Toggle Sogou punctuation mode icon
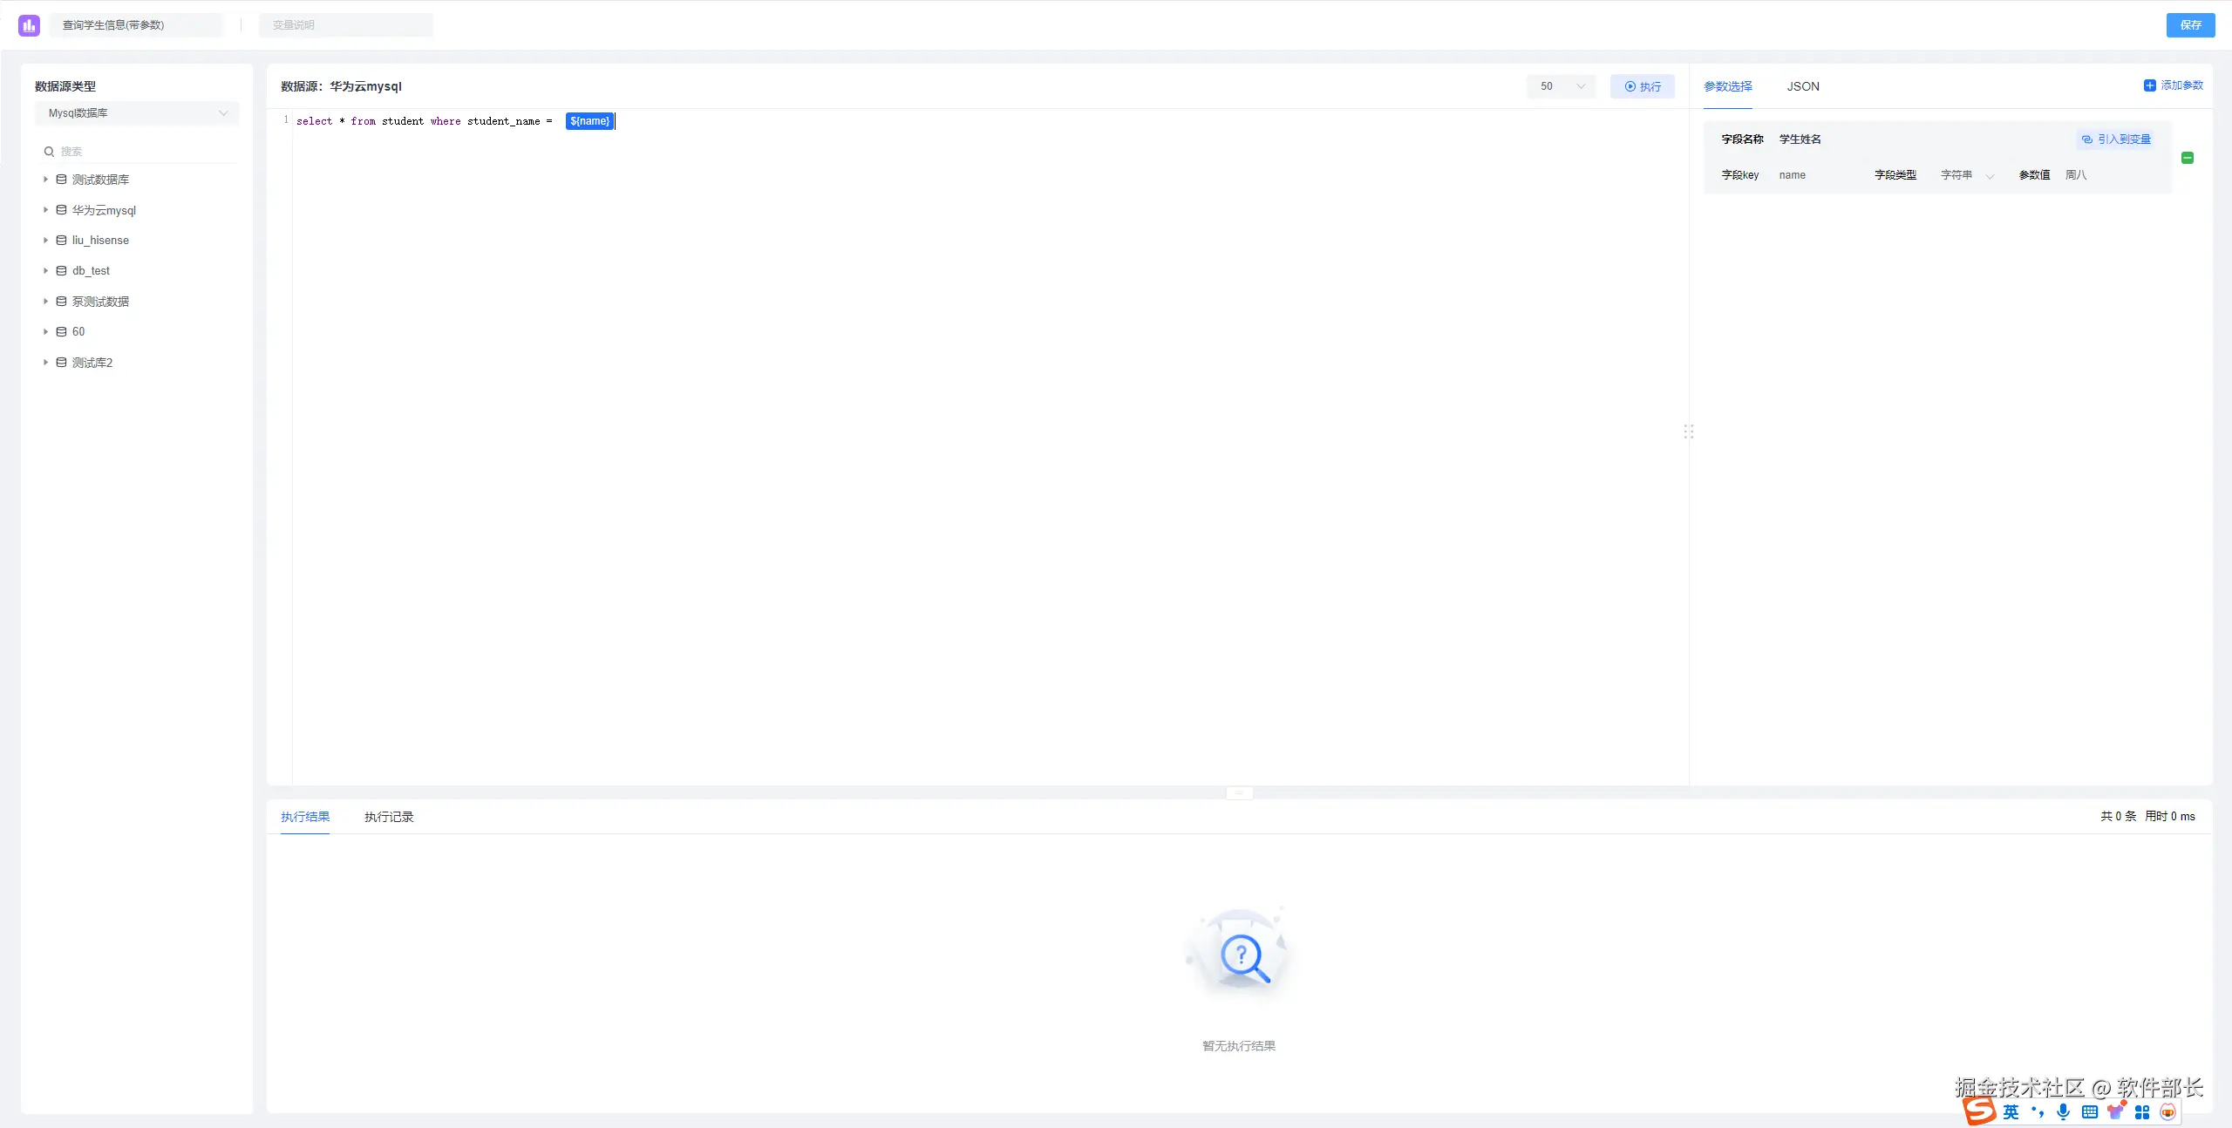2232x1128 pixels. tap(2038, 1111)
